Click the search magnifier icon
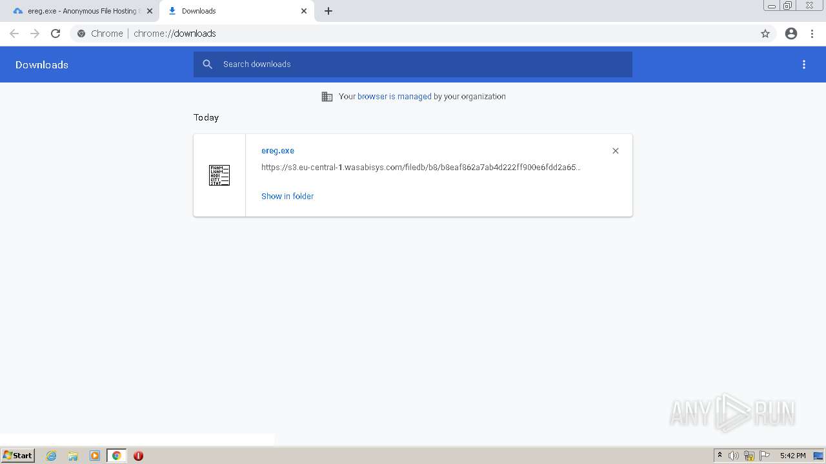This screenshot has width=826, height=464. [207, 64]
